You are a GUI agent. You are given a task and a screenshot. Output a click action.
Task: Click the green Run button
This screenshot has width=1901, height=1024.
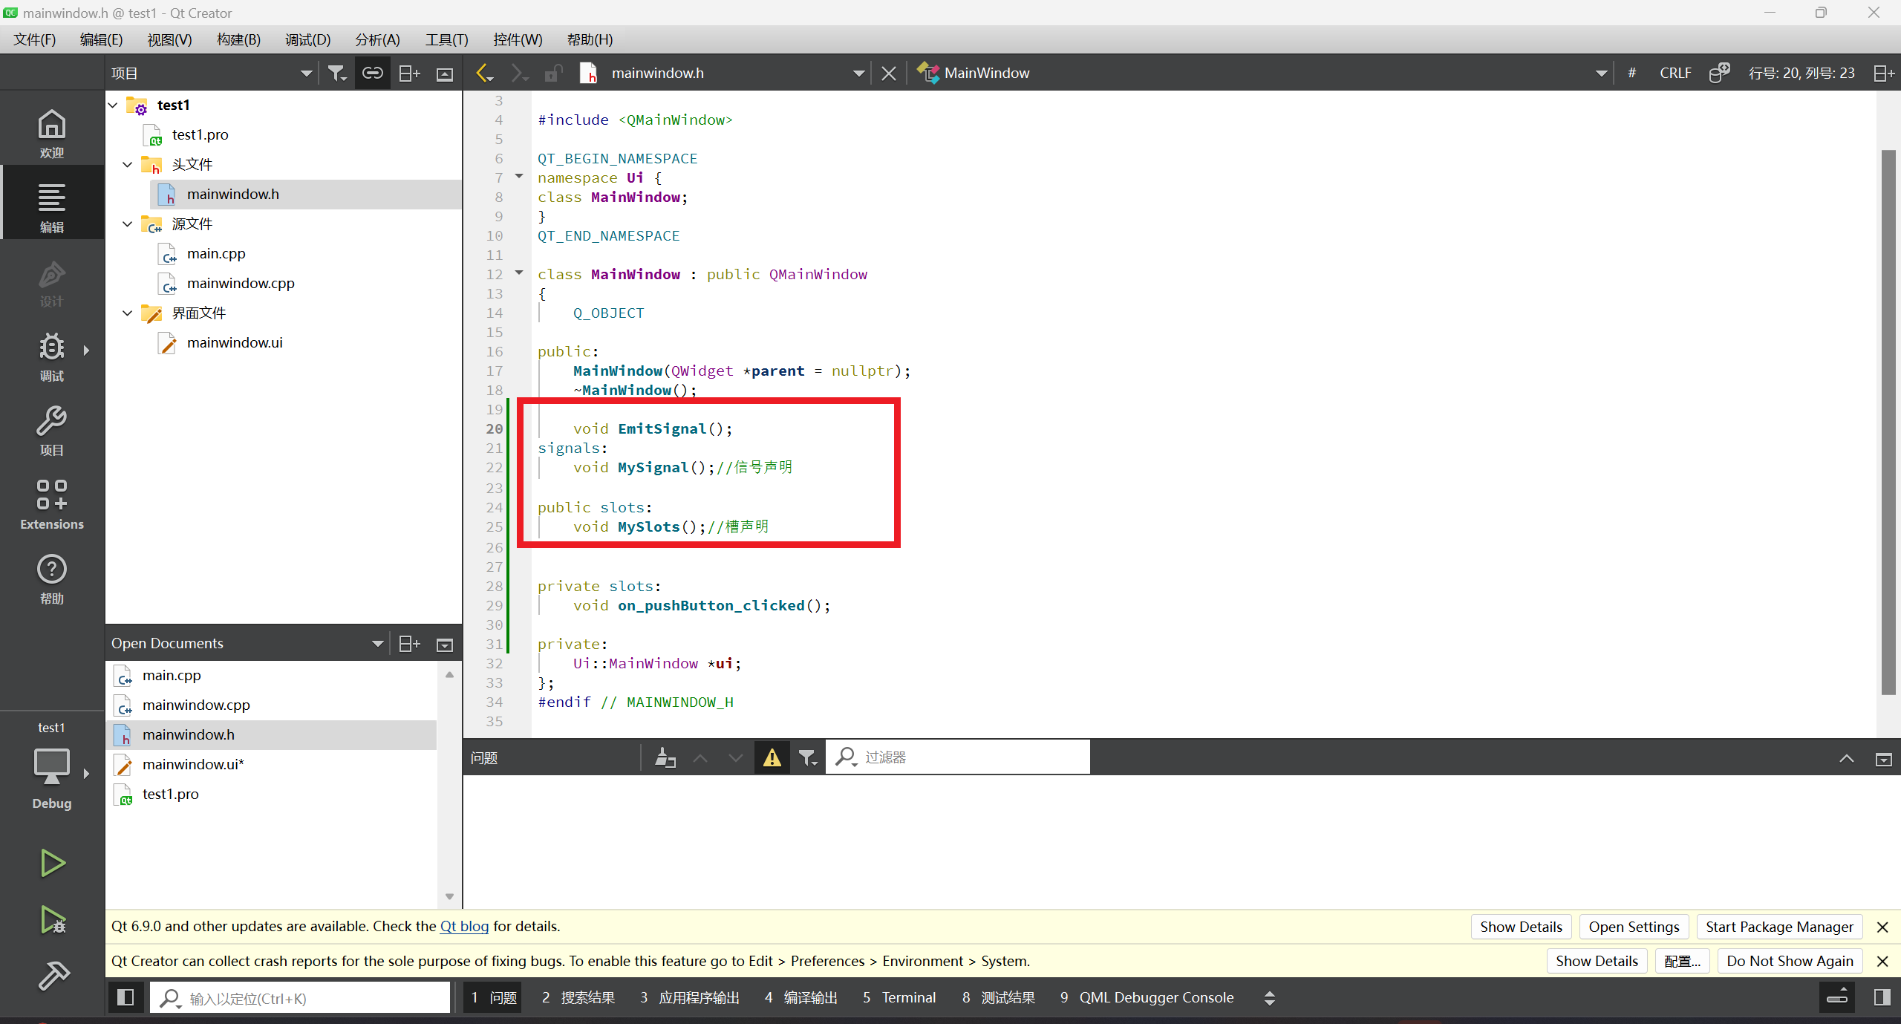point(52,863)
